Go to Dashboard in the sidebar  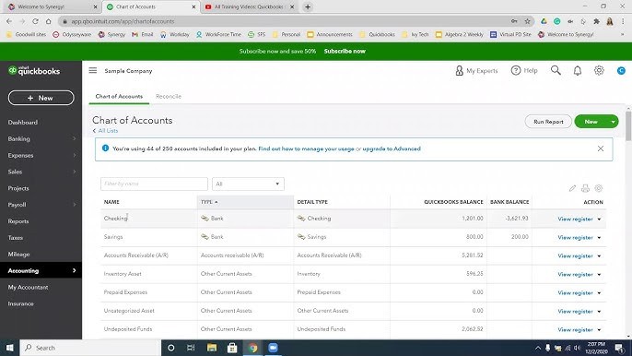pyautogui.click(x=22, y=123)
